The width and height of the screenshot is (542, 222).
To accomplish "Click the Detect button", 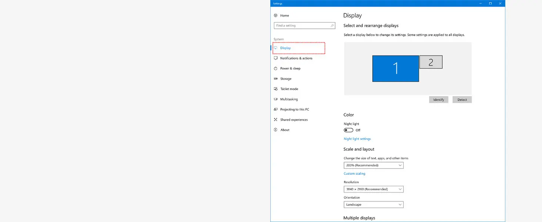I will 462,100.
